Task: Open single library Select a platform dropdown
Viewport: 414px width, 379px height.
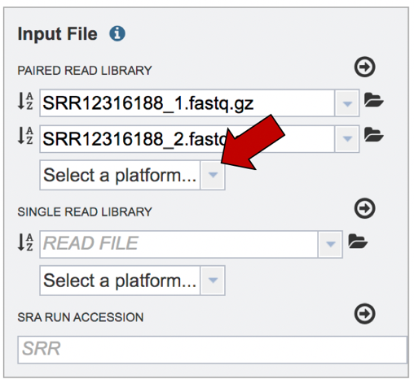Action: 213,280
